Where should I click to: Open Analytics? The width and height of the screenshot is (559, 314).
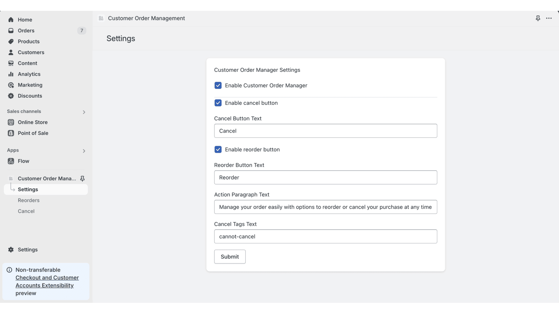tap(29, 74)
